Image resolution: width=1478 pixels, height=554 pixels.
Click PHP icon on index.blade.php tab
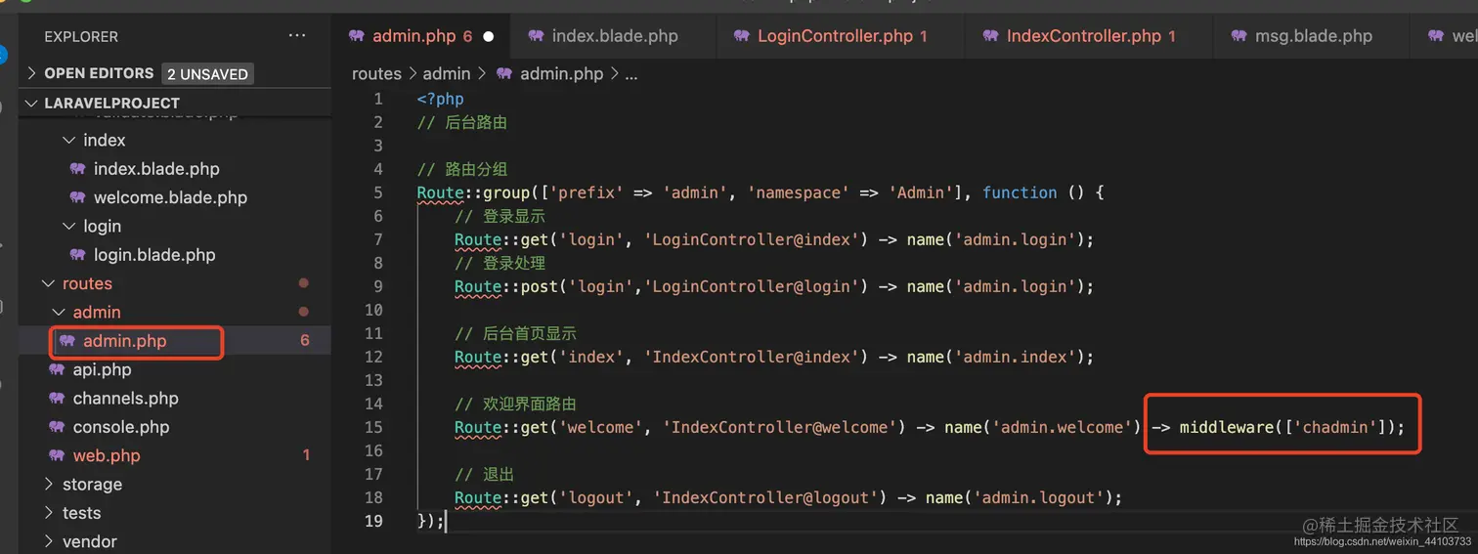536,36
